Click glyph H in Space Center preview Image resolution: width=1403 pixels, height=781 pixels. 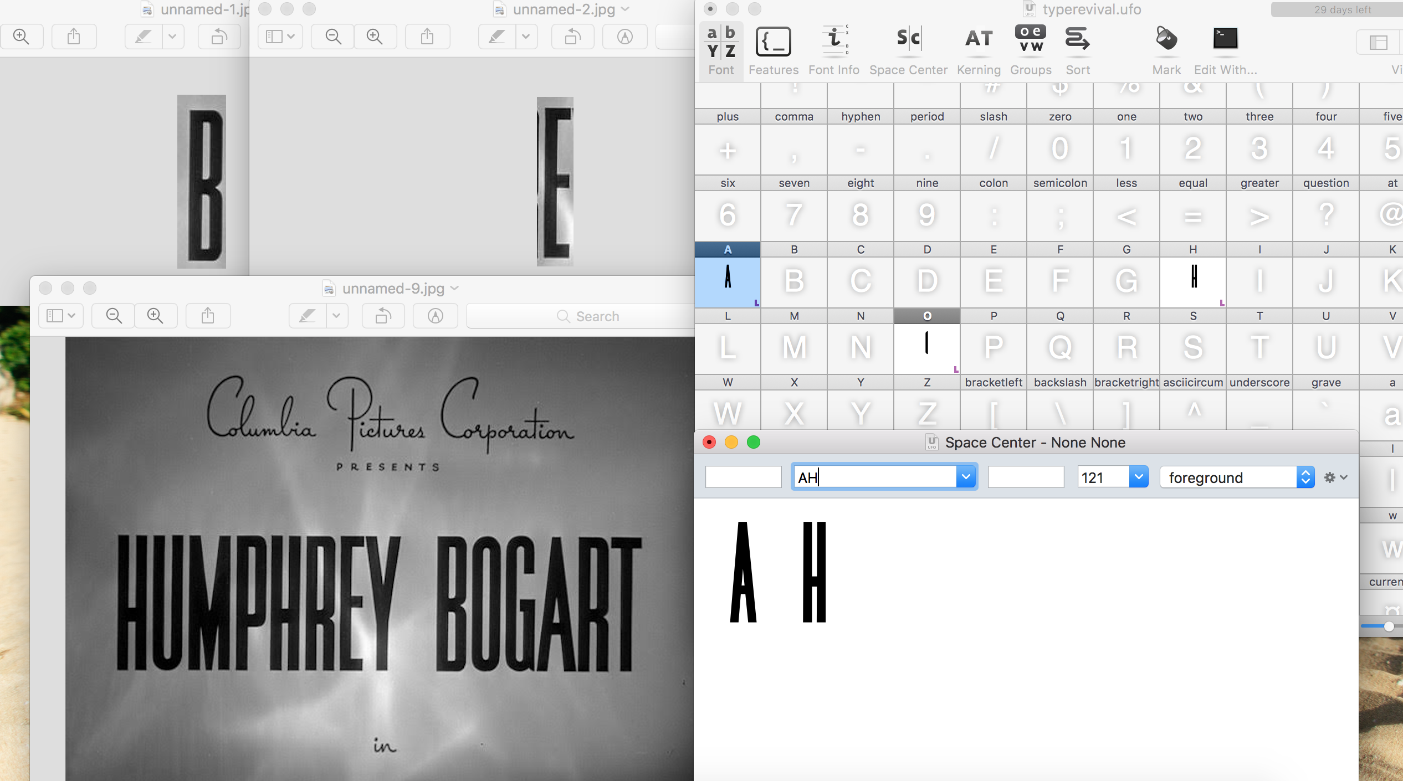[815, 572]
